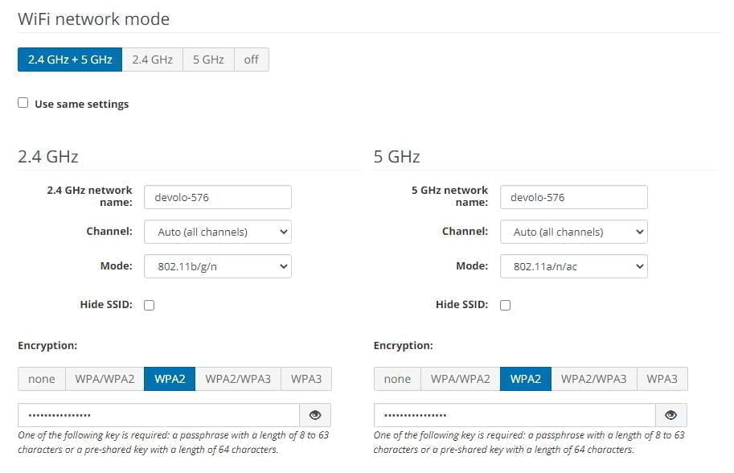Open the 2.4 GHz Channel dropdown

pos(217,232)
